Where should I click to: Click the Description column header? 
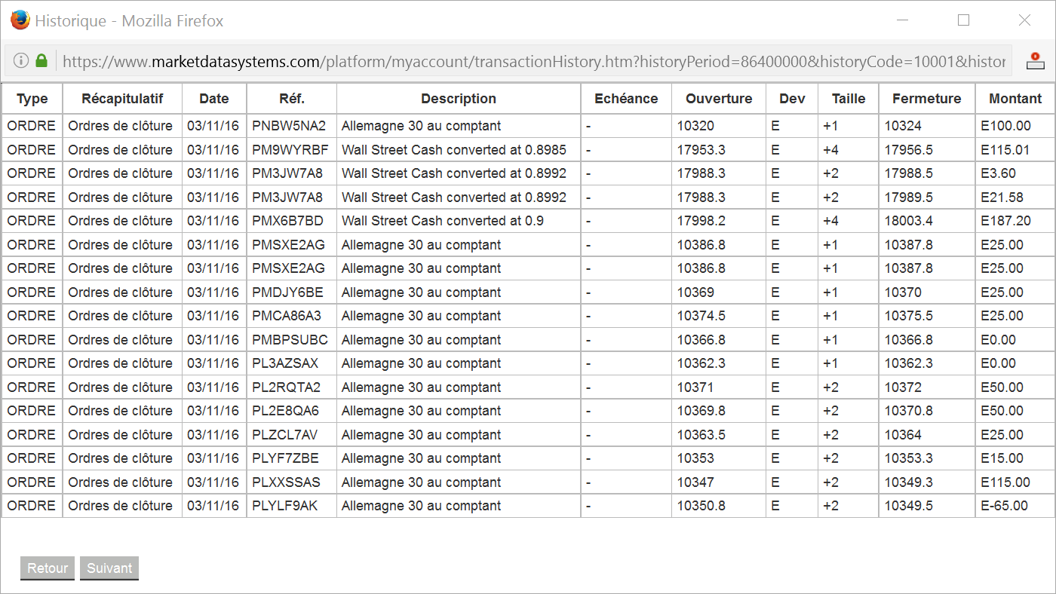coord(459,99)
